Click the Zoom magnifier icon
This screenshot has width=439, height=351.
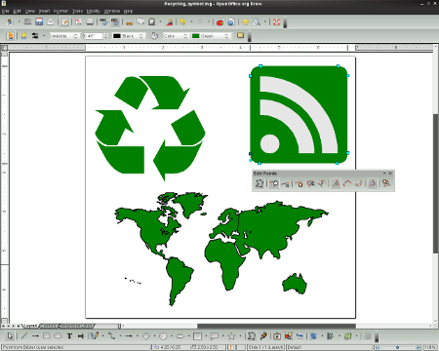coord(257,21)
